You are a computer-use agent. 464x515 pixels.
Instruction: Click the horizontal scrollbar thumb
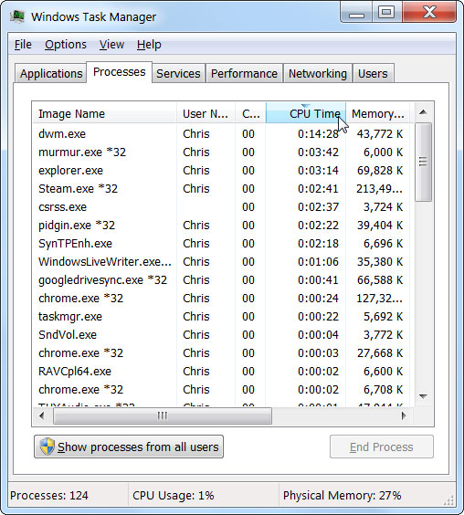163,415
